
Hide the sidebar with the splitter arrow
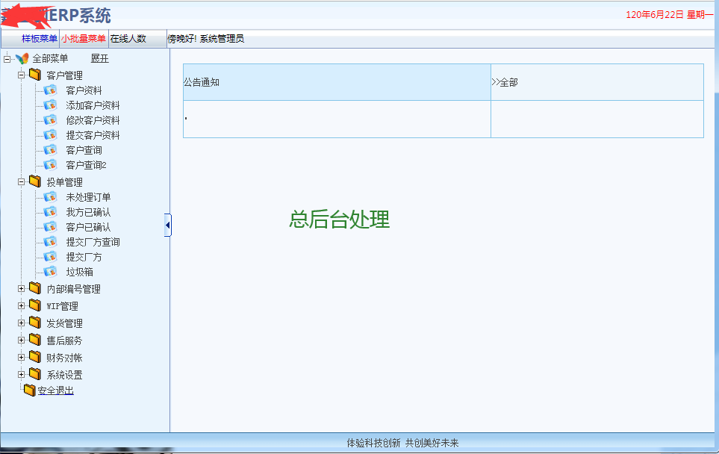167,225
